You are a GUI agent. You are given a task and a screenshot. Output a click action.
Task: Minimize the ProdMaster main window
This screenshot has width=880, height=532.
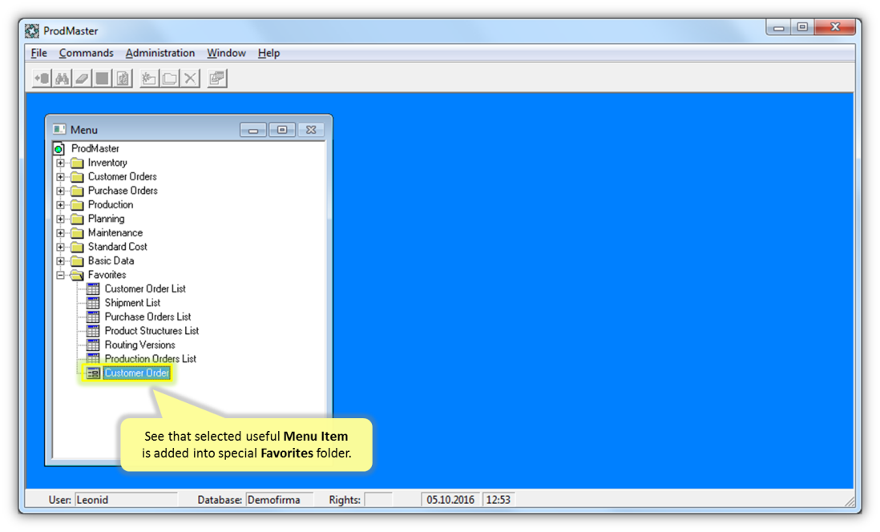778,27
